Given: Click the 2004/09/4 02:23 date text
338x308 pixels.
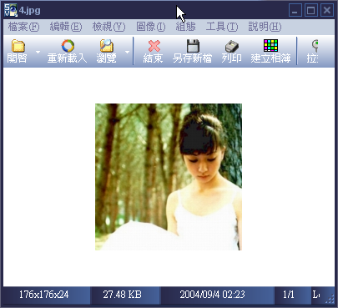Looking at the screenshot, I should (x=212, y=295).
